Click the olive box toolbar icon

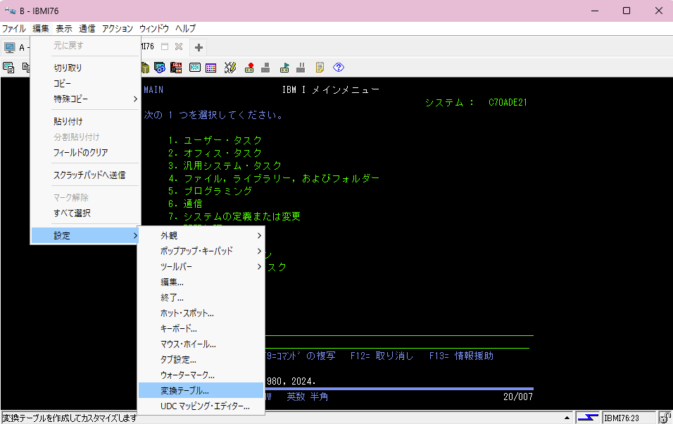(146, 68)
